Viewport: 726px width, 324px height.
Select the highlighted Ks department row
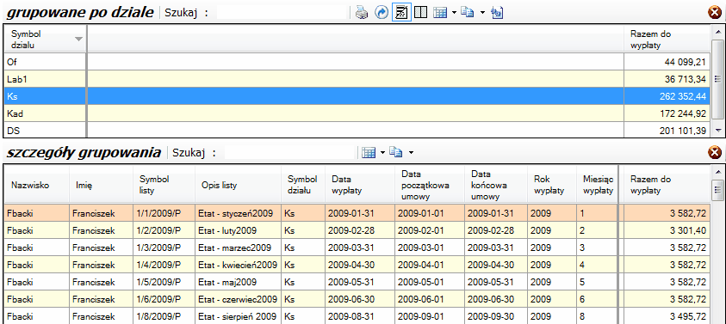point(357,96)
